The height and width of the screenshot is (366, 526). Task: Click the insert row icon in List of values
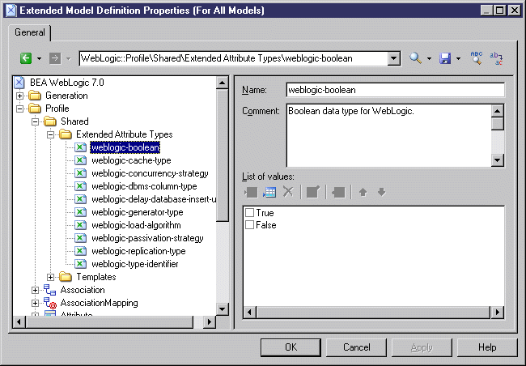pos(251,192)
